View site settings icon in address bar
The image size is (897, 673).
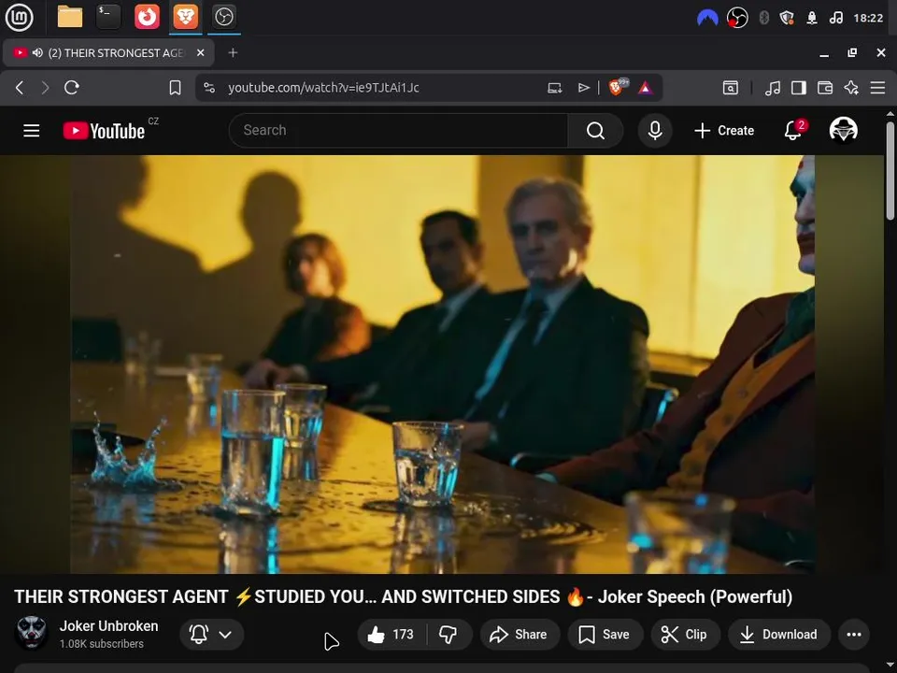pyautogui.click(x=209, y=88)
